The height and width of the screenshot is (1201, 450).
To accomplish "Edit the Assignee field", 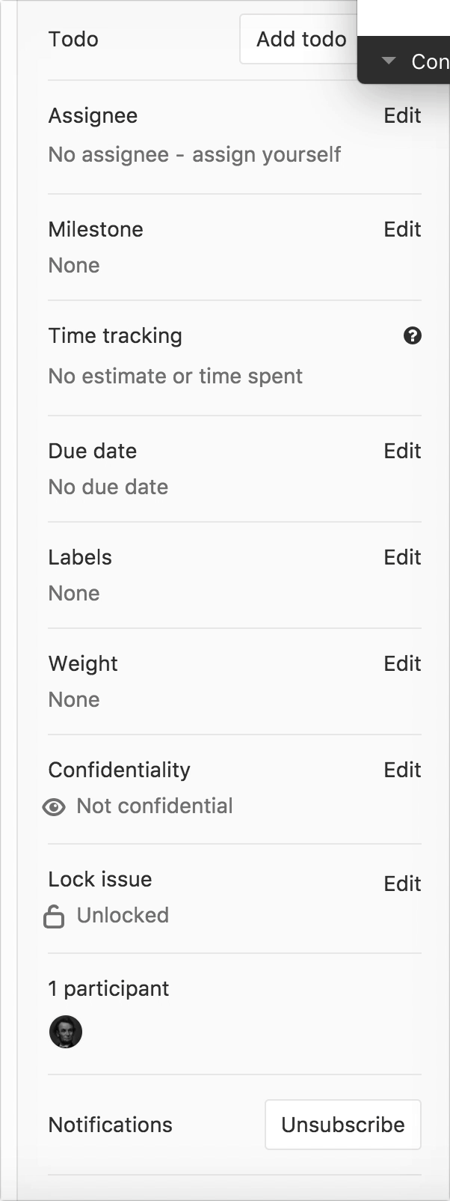I will pyautogui.click(x=402, y=116).
